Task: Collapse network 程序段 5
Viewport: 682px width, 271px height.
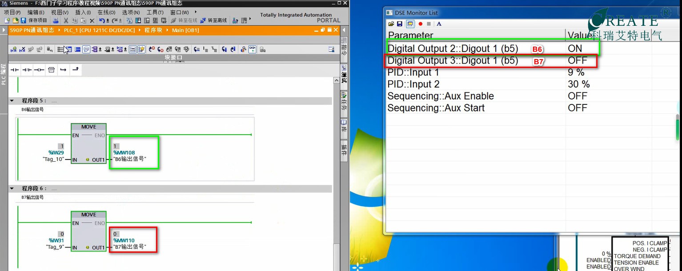Action: click(12, 101)
